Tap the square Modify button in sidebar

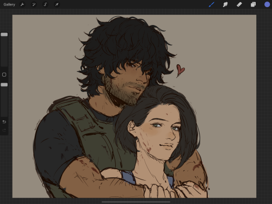[4, 75]
